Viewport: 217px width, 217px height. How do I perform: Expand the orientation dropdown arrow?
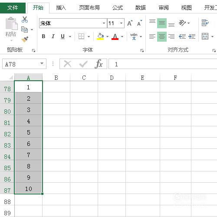click(x=189, y=23)
